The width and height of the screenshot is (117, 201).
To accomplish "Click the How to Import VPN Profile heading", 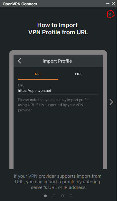I will tap(58, 29).
